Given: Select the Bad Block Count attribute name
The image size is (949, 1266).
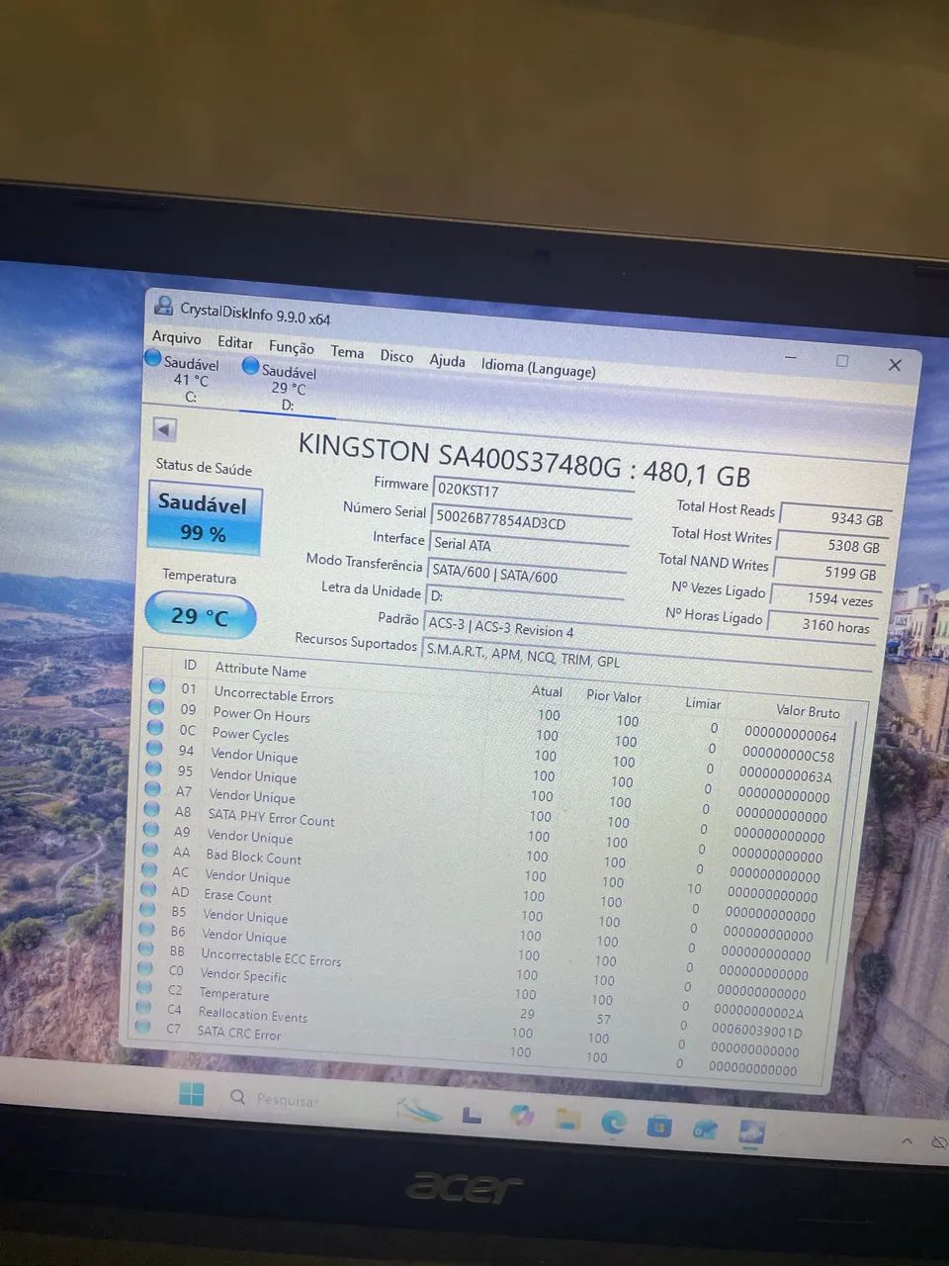Looking at the screenshot, I should [x=254, y=857].
